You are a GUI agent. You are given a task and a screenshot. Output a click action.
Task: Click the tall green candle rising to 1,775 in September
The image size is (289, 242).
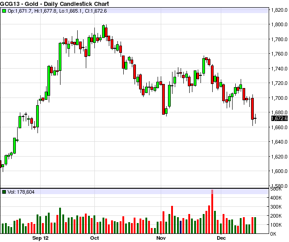coord(60,57)
